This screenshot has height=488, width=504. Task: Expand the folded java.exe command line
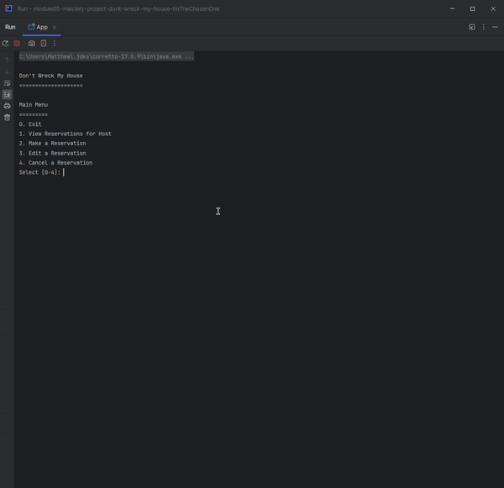click(107, 56)
